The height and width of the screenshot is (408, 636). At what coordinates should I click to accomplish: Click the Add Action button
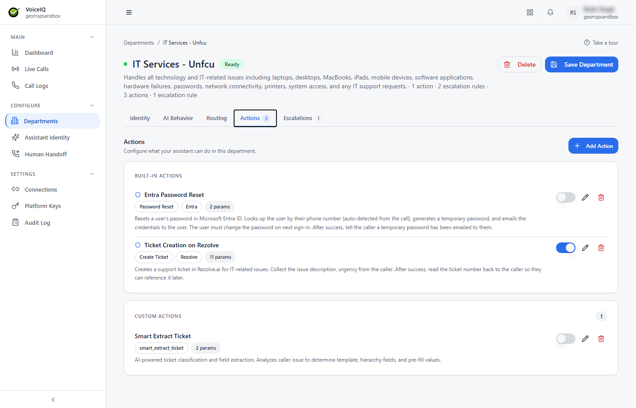(593, 146)
